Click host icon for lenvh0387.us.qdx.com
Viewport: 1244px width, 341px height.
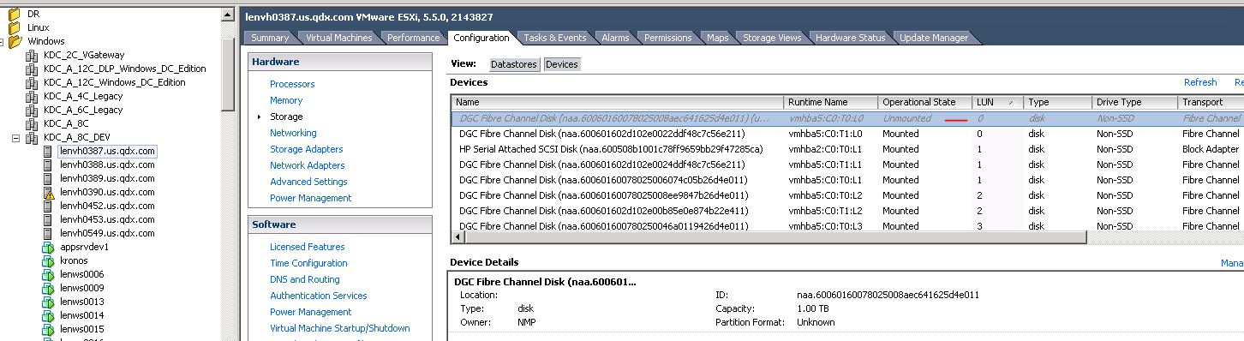click(49, 151)
